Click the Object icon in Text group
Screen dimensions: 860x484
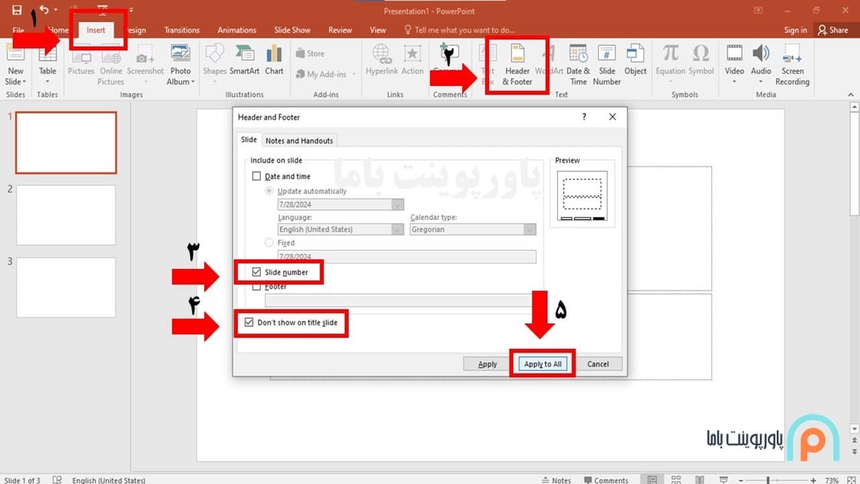click(x=635, y=61)
